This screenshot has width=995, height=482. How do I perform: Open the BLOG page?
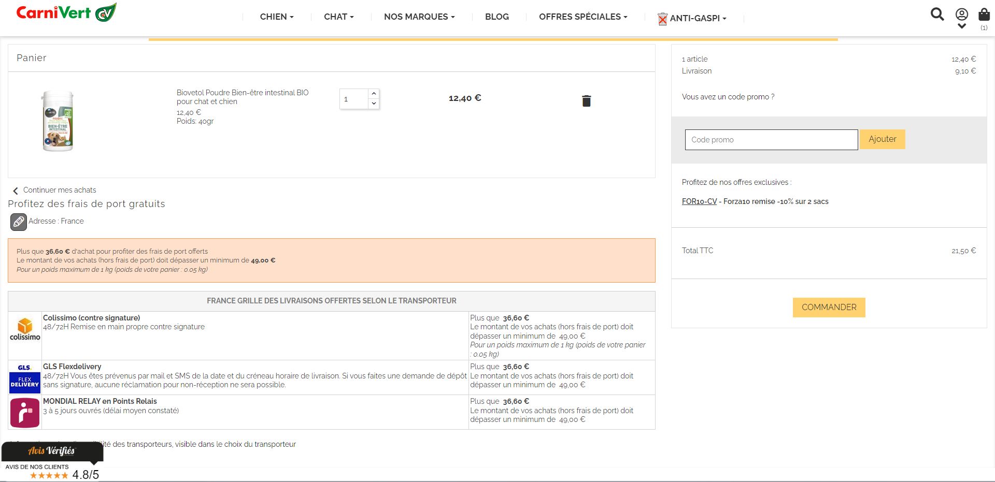point(497,17)
